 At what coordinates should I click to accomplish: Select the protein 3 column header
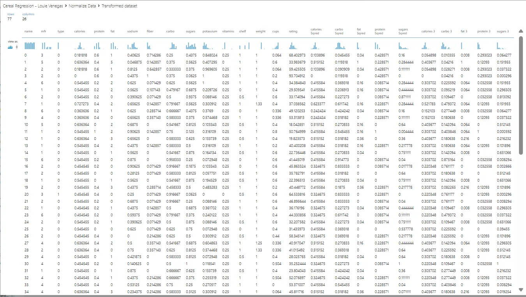point(484,31)
